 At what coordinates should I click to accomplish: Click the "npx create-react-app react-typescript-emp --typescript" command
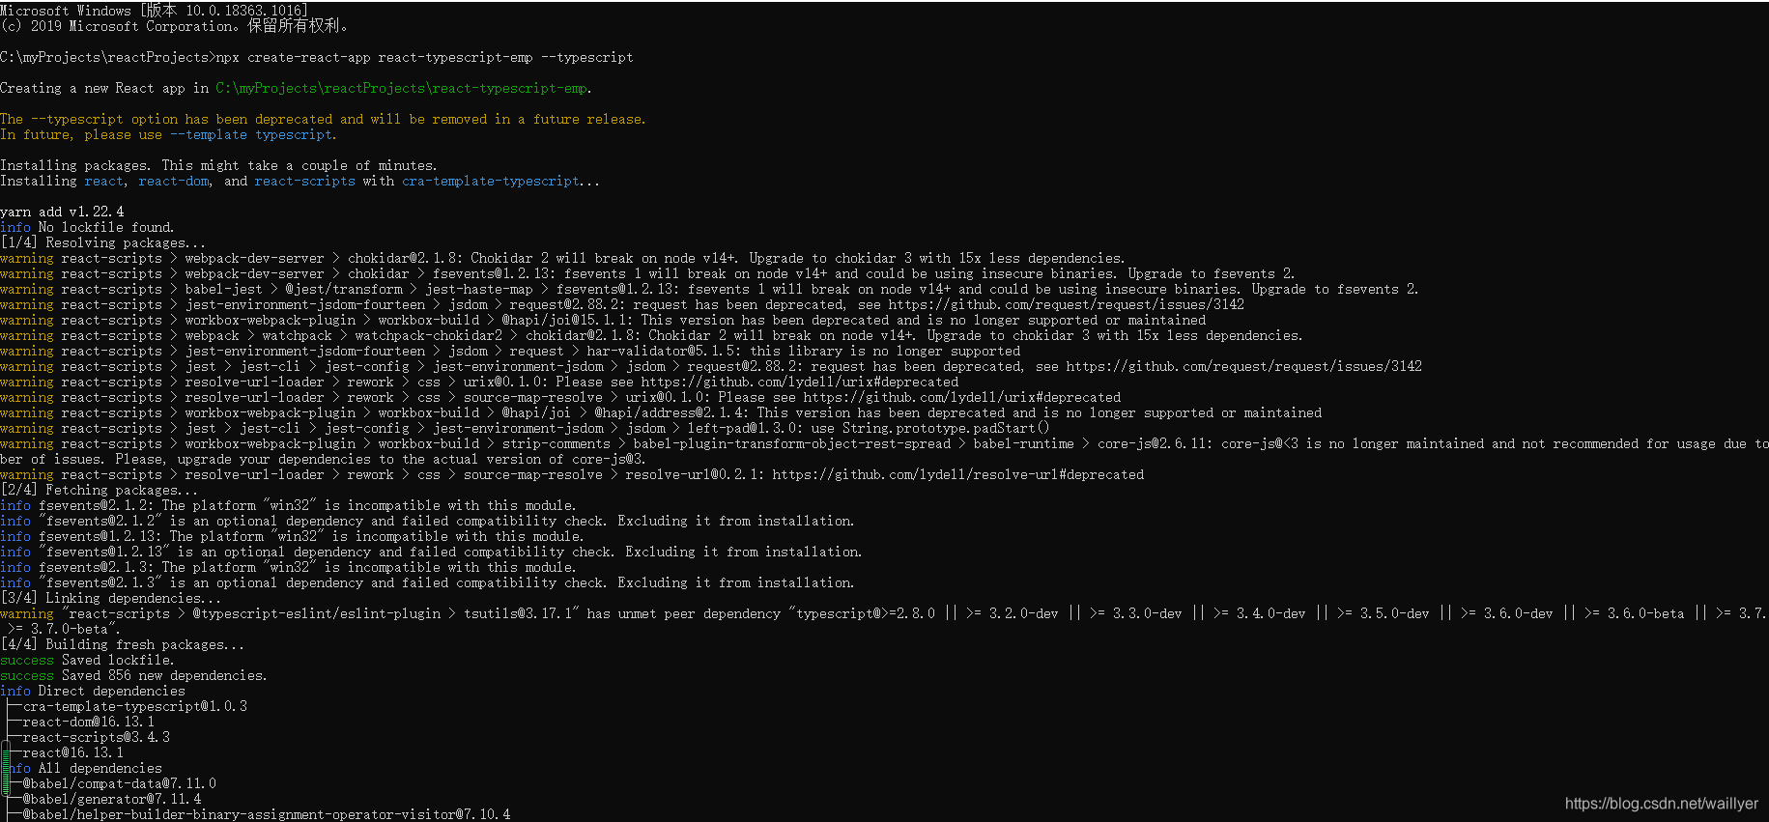[425, 57]
